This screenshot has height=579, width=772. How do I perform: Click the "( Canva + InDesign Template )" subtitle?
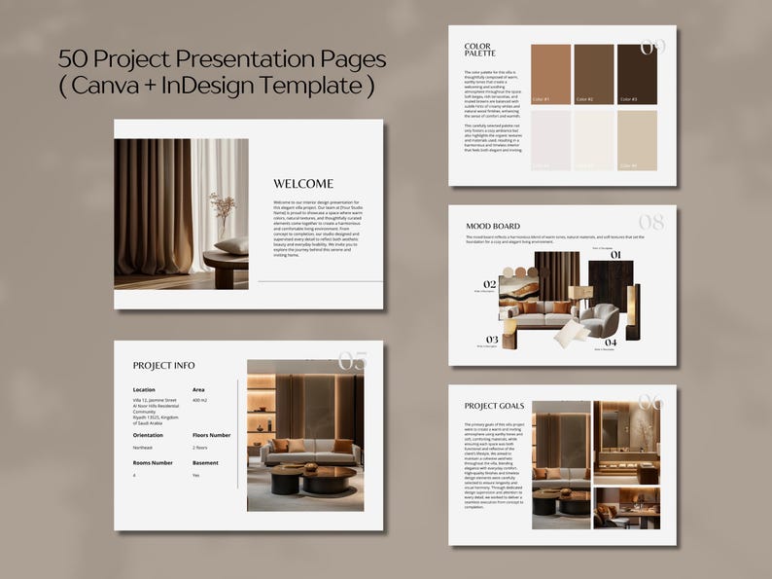(x=217, y=86)
